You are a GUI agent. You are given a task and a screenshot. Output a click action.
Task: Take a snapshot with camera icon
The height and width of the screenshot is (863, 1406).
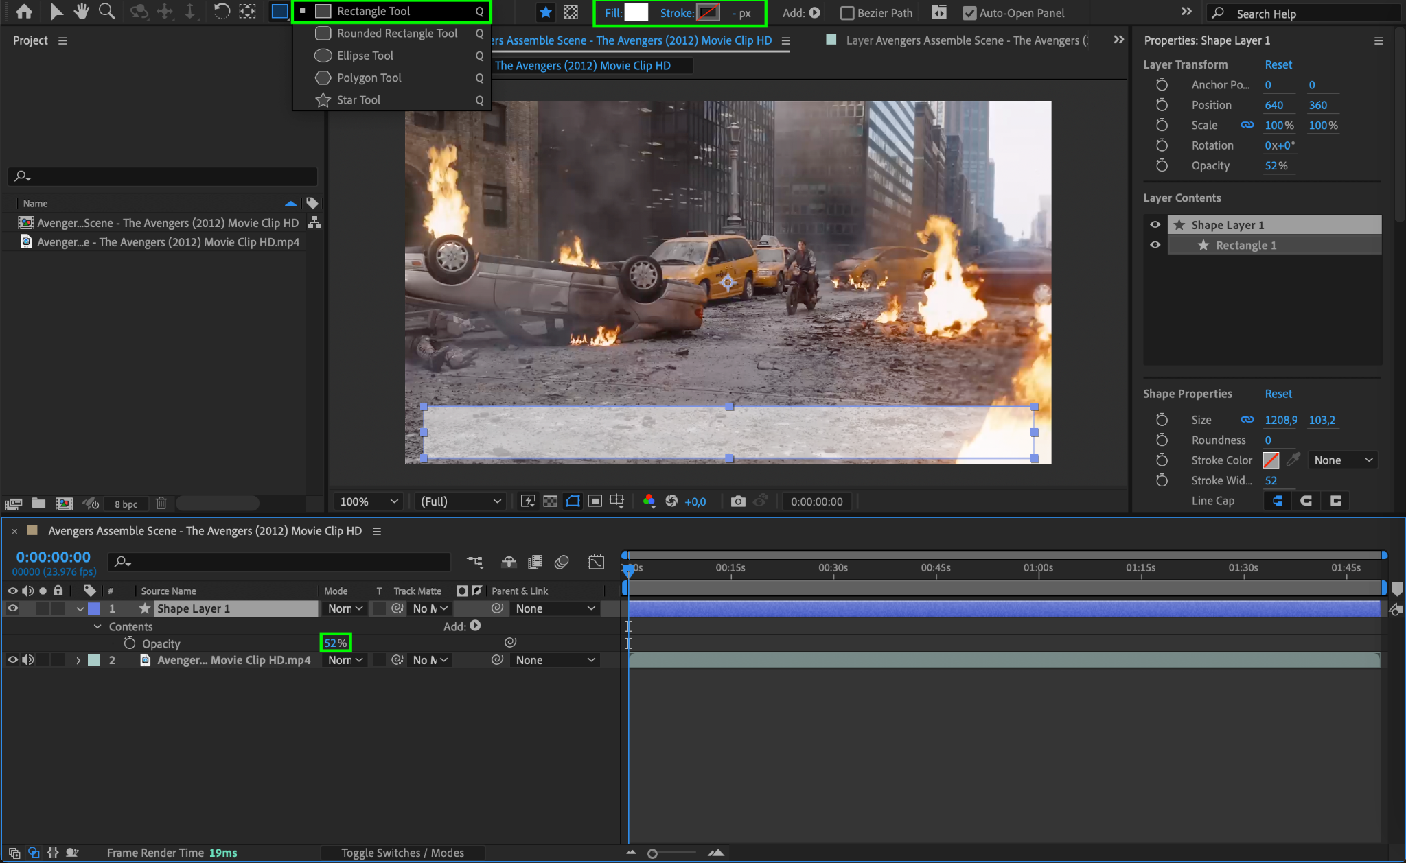pyautogui.click(x=738, y=501)
